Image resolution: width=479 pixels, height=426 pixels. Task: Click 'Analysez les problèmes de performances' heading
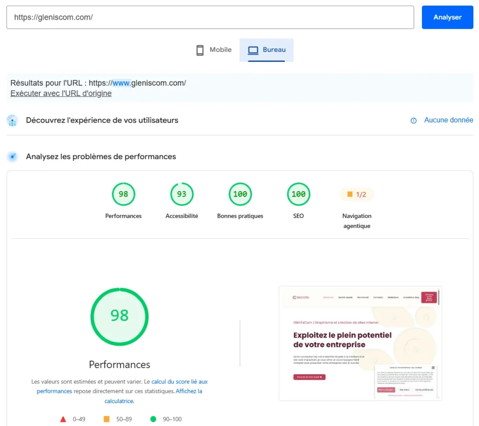point(101,156)
